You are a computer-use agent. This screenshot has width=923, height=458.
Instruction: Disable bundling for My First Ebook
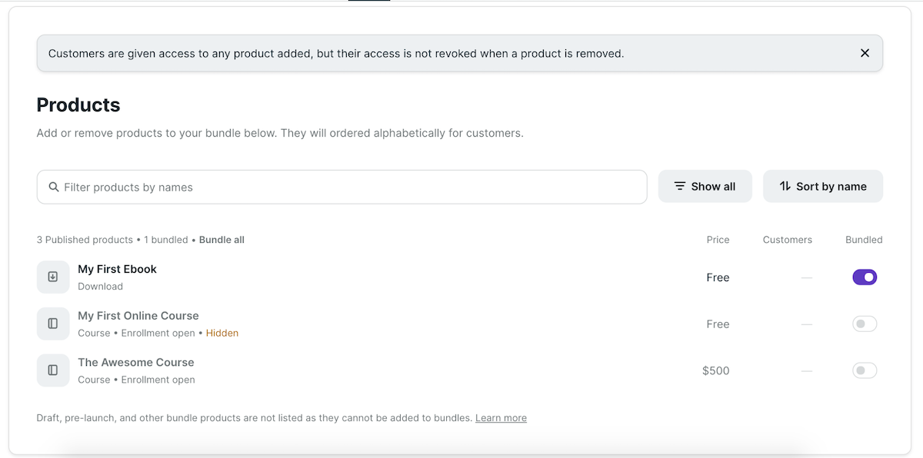click(865, 277)
